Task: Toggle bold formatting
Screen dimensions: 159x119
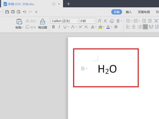Action: coord(53,27)
